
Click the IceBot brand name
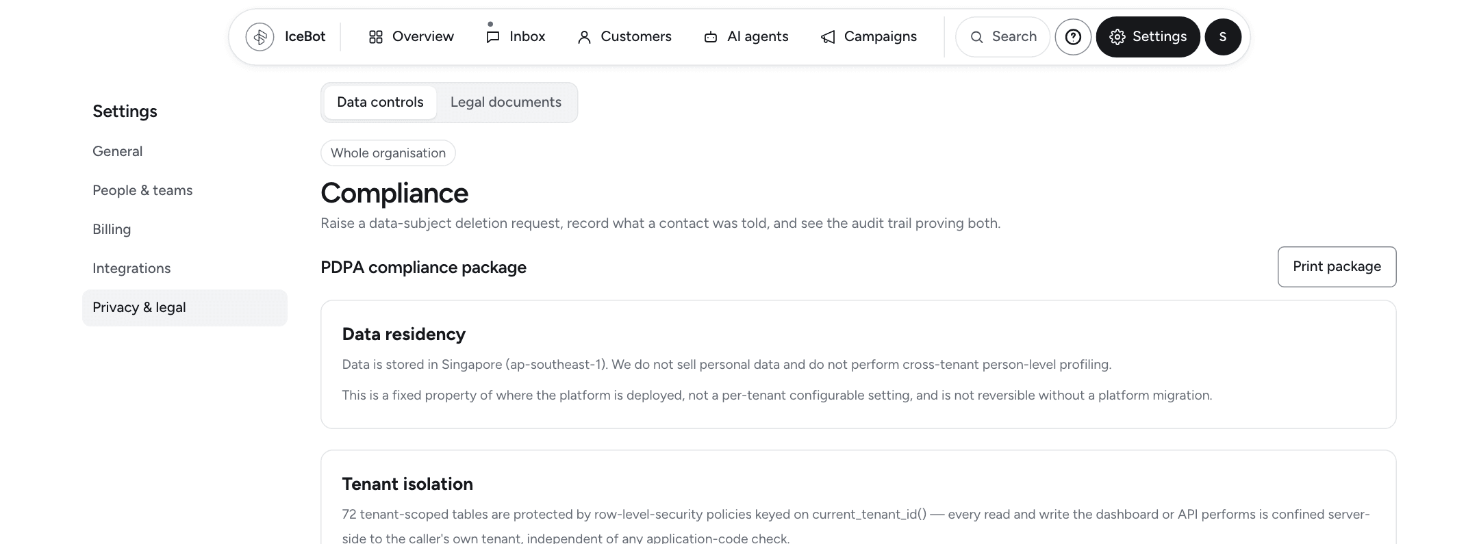305,37
